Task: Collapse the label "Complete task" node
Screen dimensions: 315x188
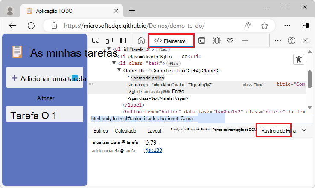Action: [120, 70]
